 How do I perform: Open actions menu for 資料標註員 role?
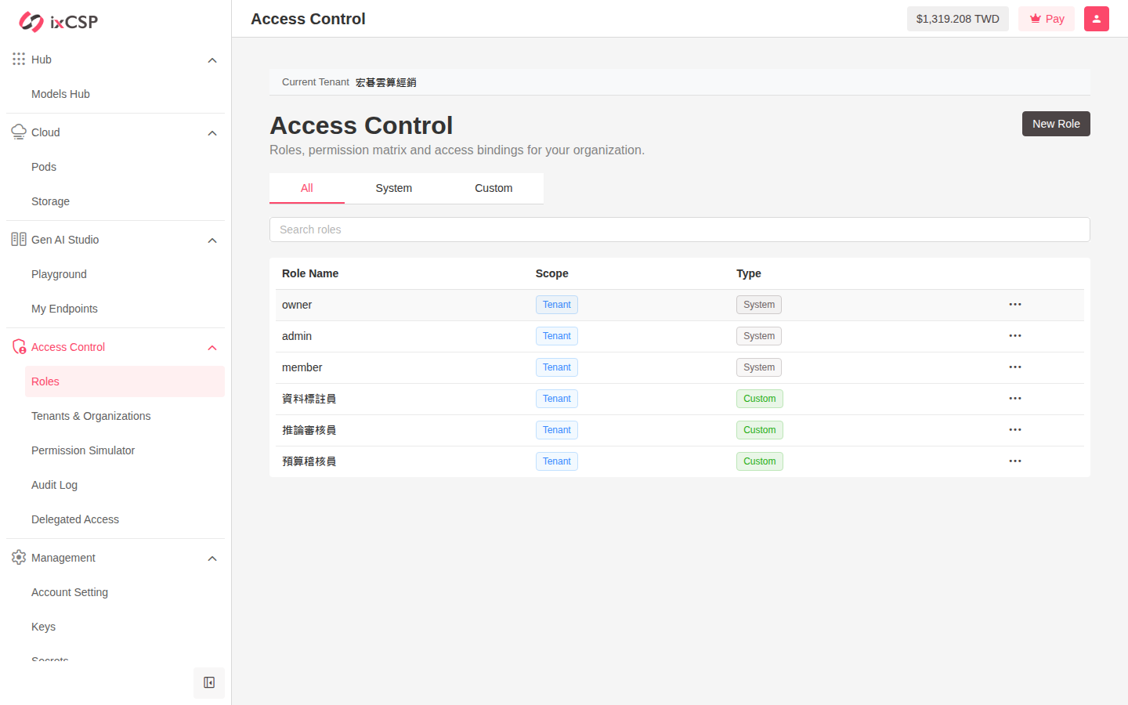(x=1015, y=399)
